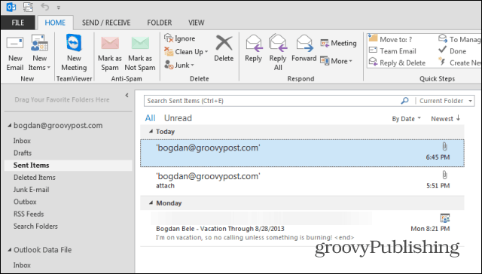Open Inbox under bogdan@groovypost.com
Screen dimensions: 482x274
point(22,141)
